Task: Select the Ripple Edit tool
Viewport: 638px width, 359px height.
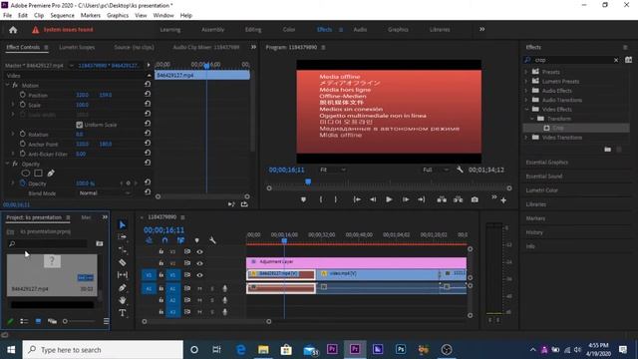Action: (x=122, y=249)
